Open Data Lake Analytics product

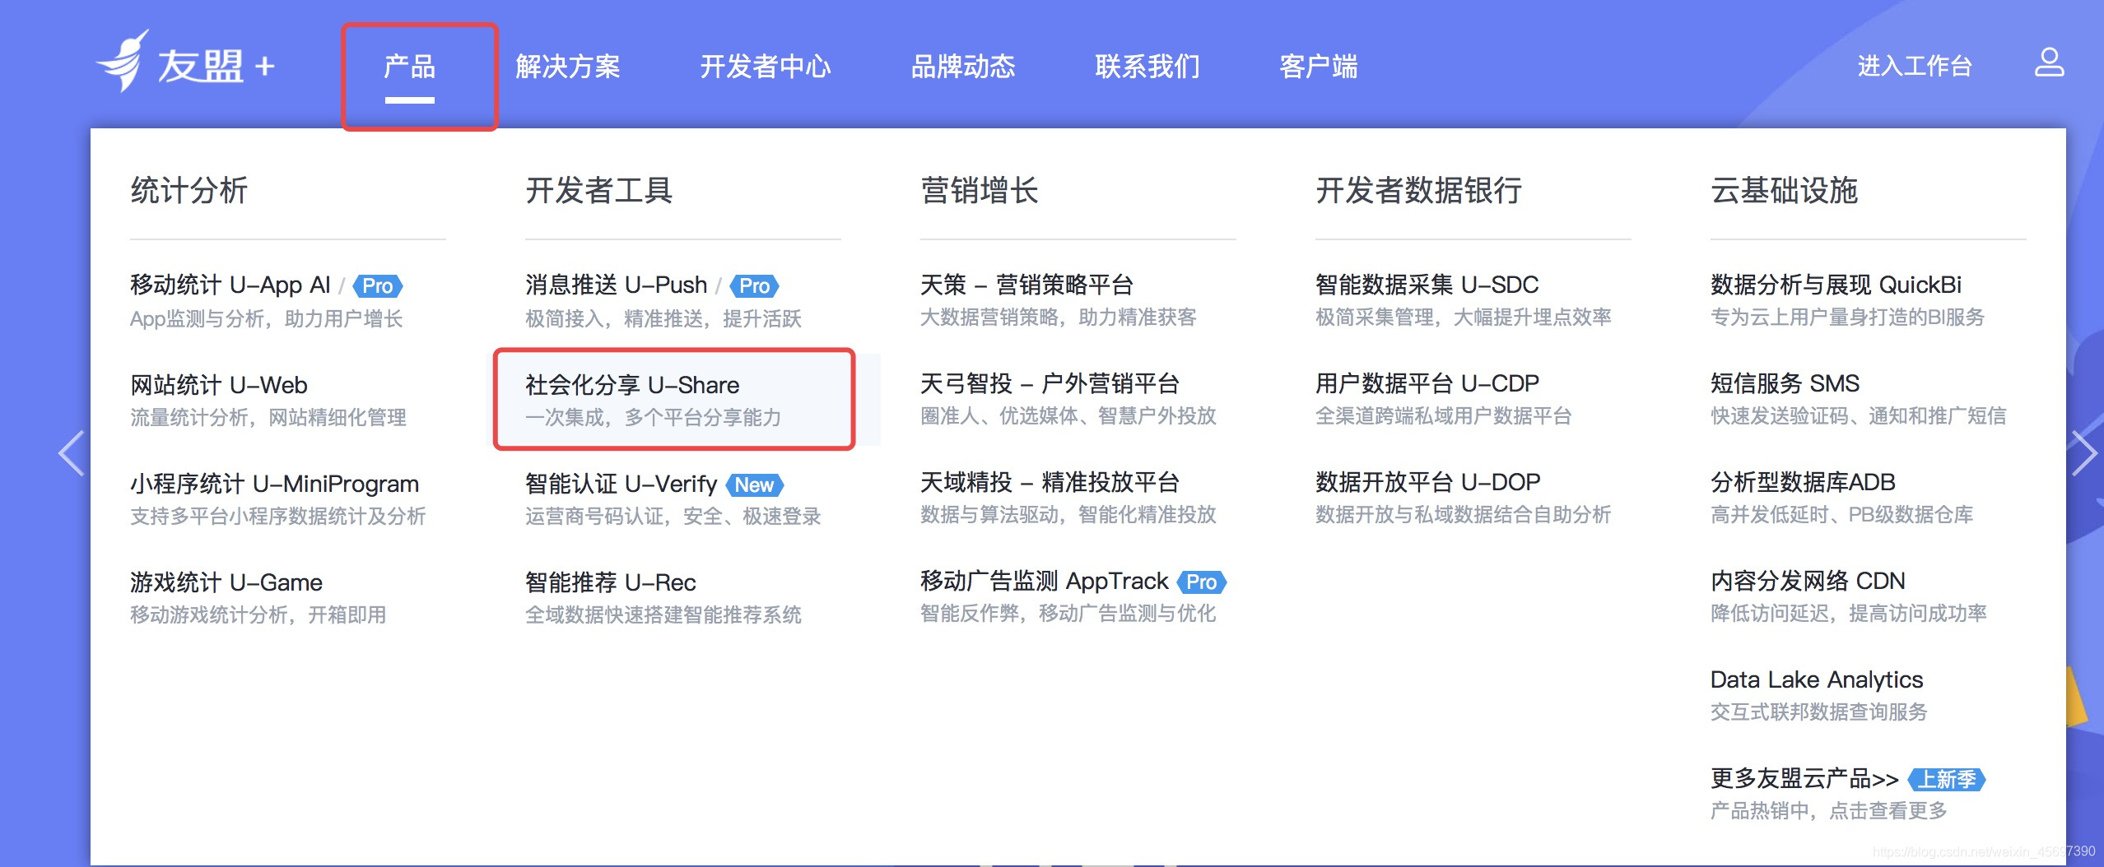1817,679
